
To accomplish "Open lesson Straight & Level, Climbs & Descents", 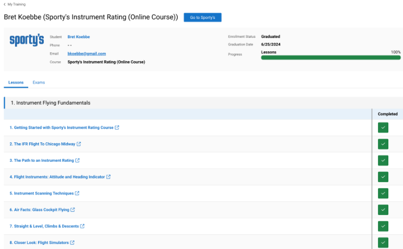I will point(44,226).
